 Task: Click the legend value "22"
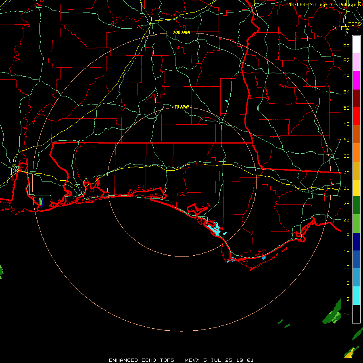click(x=346, y=219)
